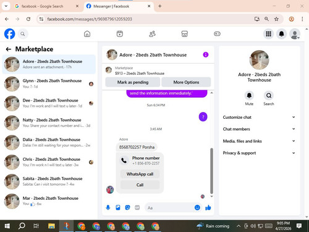The image size is (309, 232).
Task: Open Dee - 2beds 2bath Townhouse chat
Action: click(49, 103)
